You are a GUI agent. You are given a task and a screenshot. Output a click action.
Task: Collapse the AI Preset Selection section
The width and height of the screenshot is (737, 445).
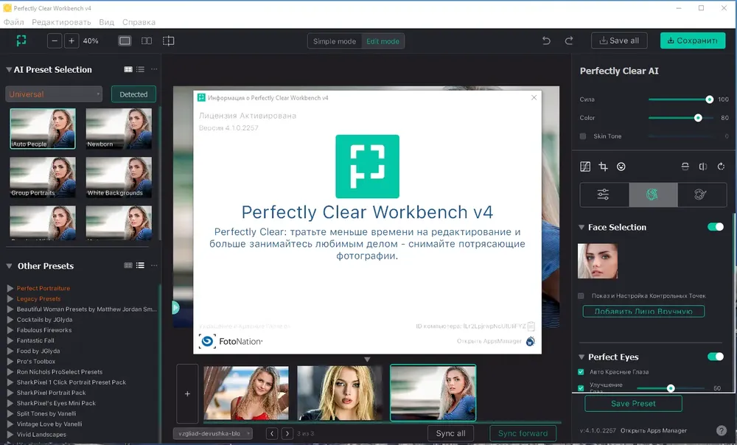8,69
